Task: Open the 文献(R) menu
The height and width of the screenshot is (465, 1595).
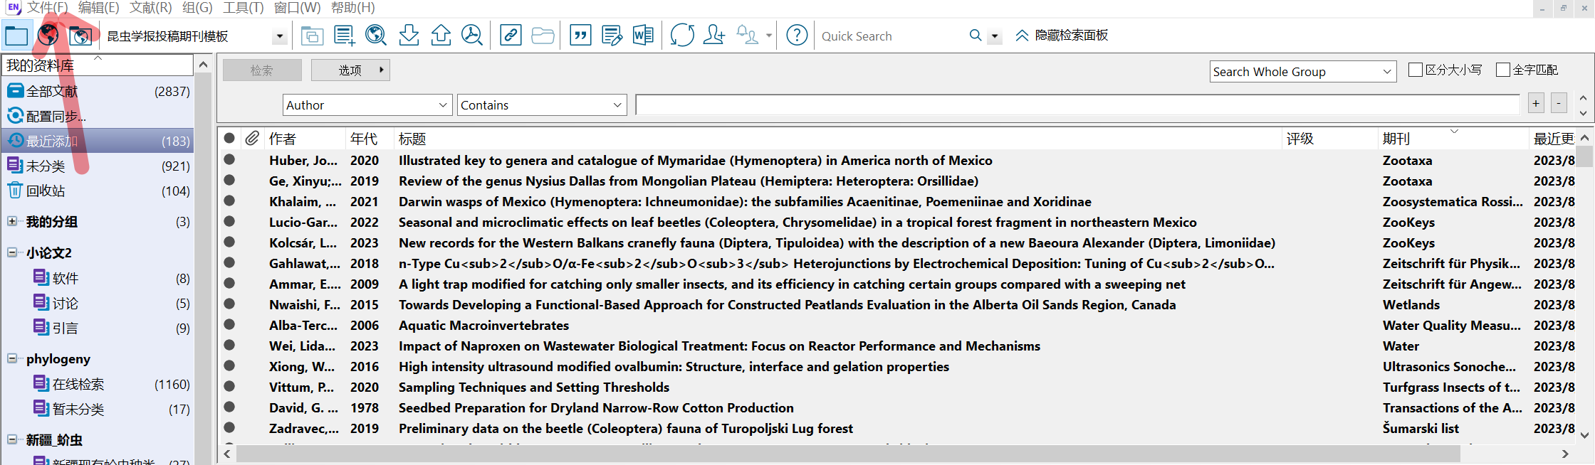Action: (x=150, y=8)
